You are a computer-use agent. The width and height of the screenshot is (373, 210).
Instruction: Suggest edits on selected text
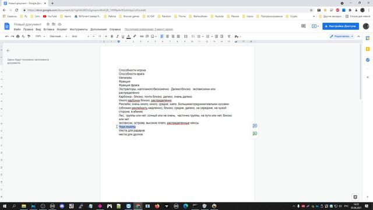[255, 134]
